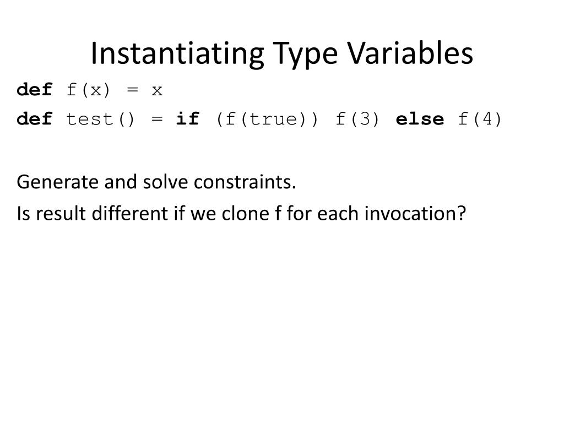Click the word "Variables" in the title
Viewport: 564px width, 423px height.
tap(410, 53)
